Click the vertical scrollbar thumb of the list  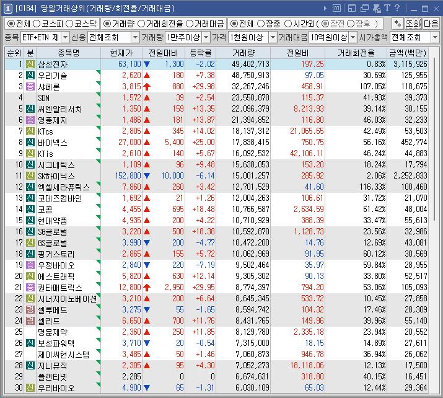click(434, 140)
